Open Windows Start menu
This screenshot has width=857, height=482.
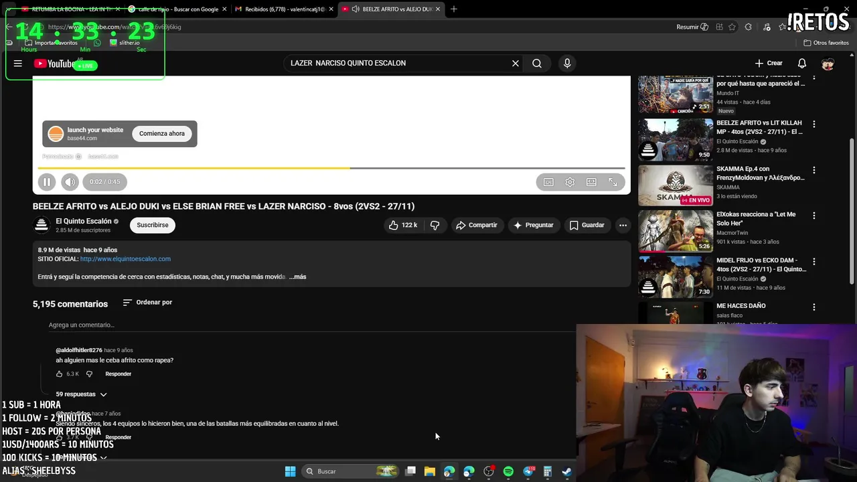tap(290, 471)
